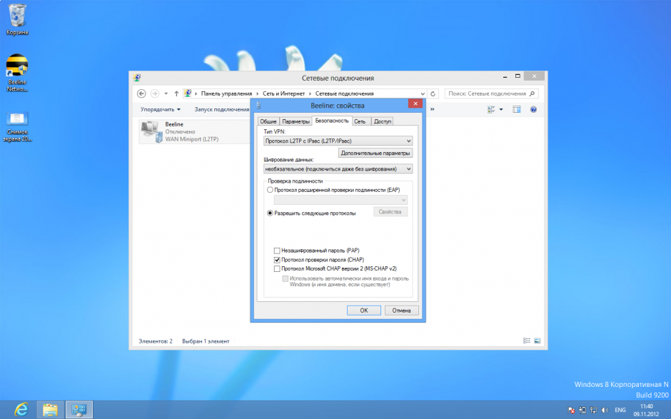Click the Сетевые подключения window title icon
Image resolution: width=671 pixels, height=419 pixels.
137,78
